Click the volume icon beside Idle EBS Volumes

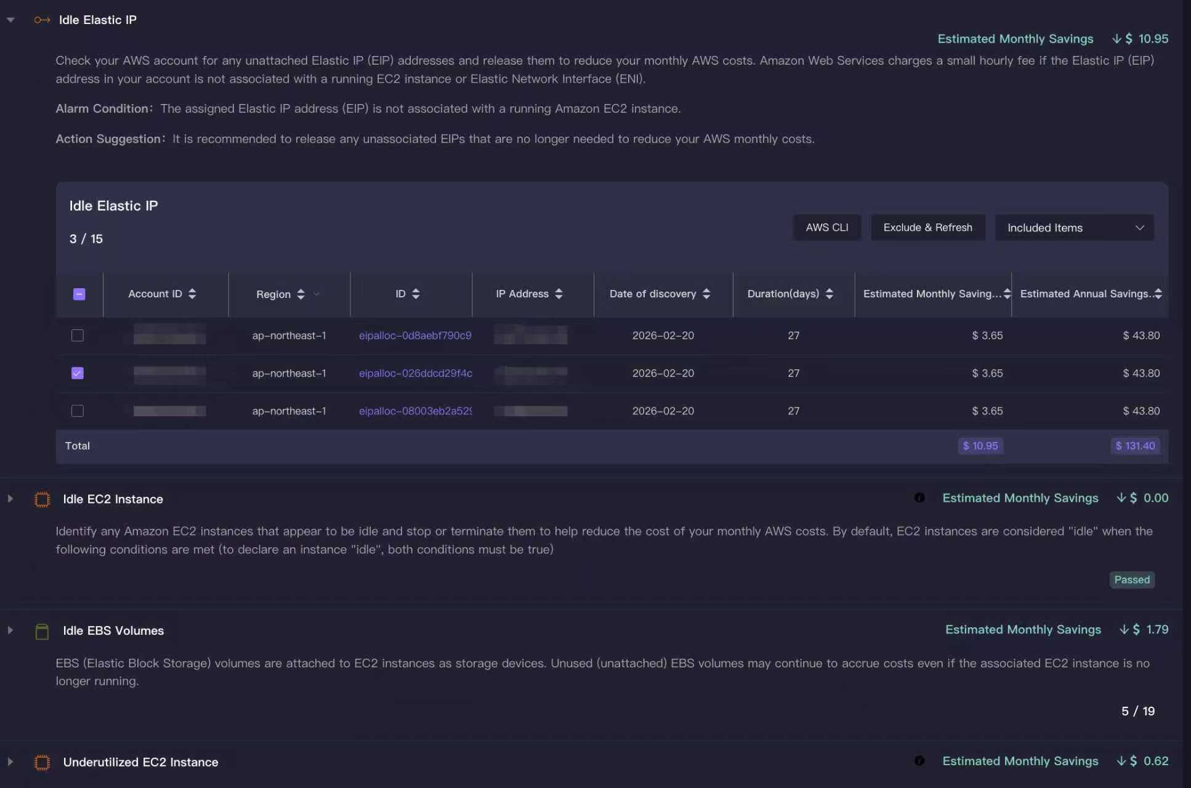pos(42,630)
